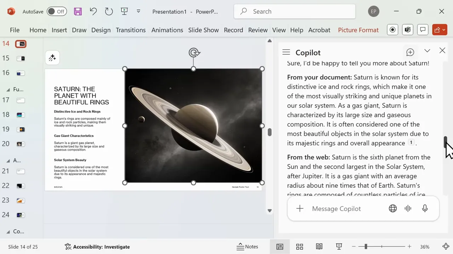
Task: Collapse the 'A...' section in slide panel
Action: 8,161
